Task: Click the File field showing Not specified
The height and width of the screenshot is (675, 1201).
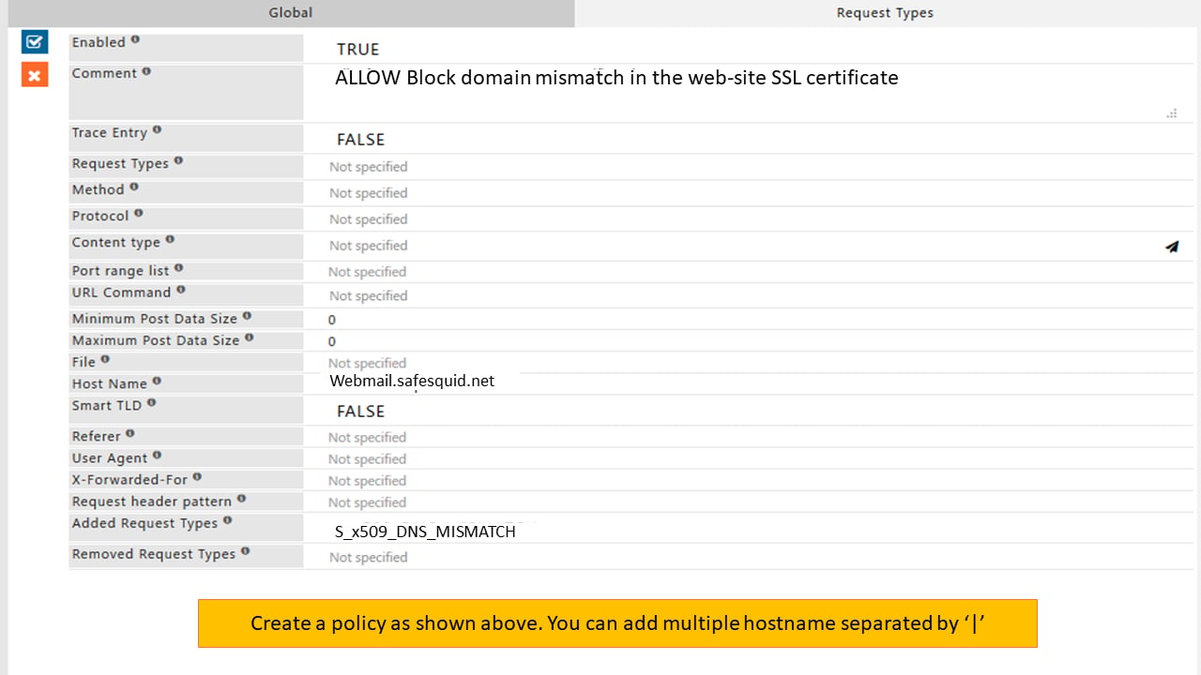Action: pos(746,363)
